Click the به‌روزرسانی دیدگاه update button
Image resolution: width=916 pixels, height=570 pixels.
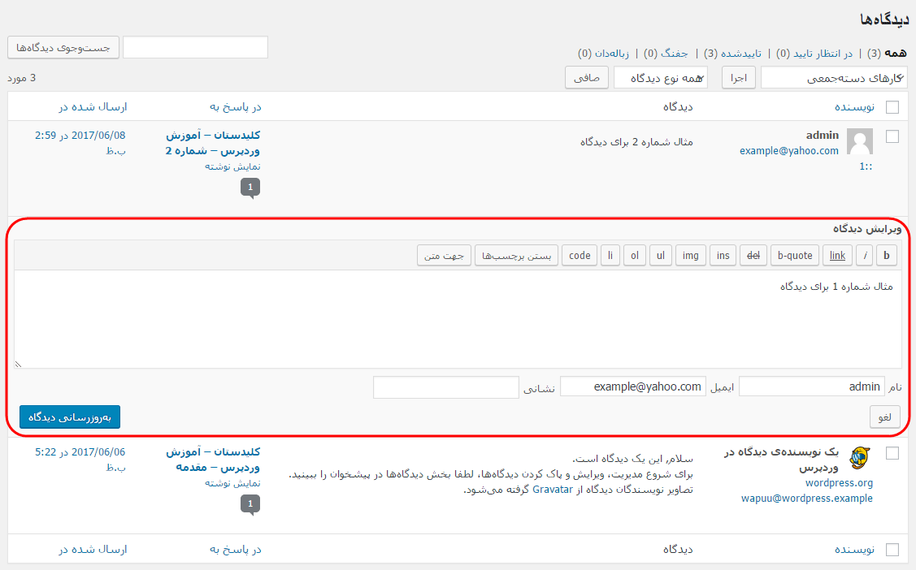click(70, 417)
